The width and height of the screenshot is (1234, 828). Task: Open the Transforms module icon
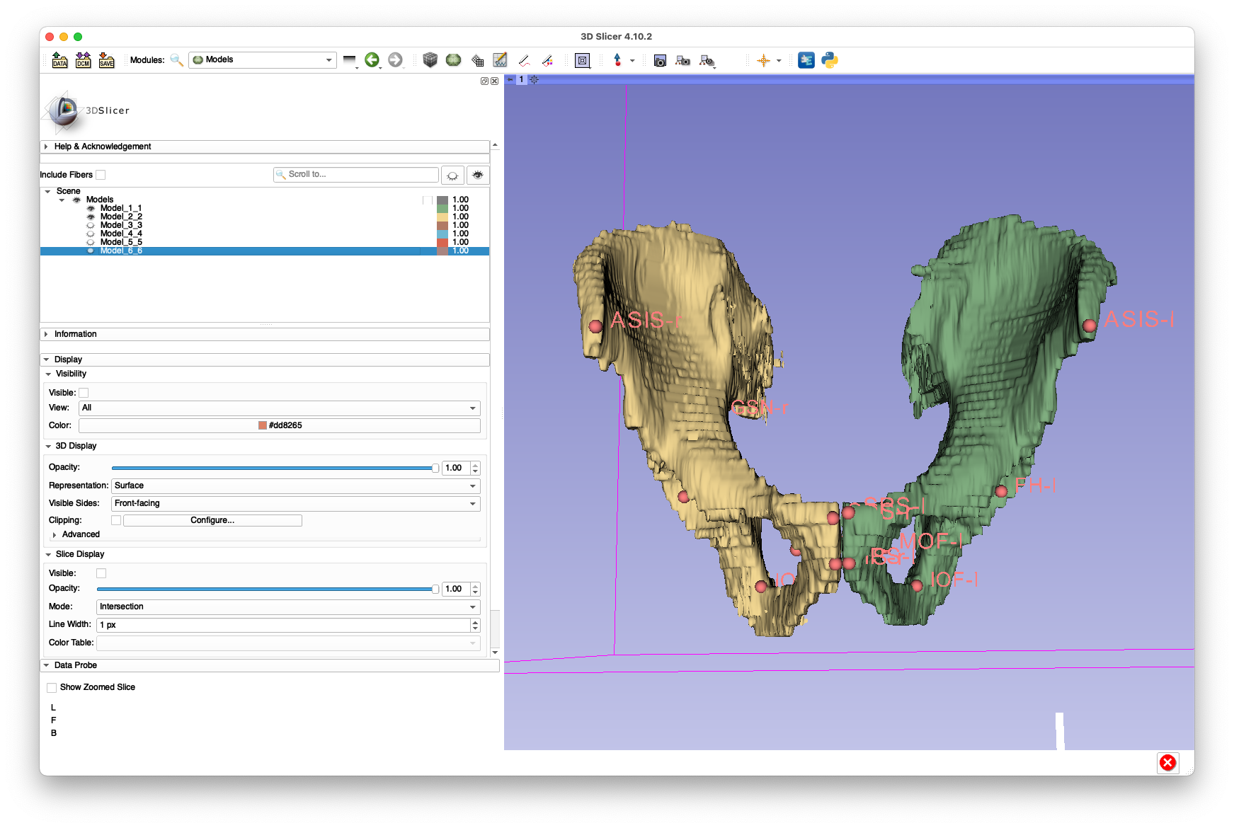[x=477, y=60]
